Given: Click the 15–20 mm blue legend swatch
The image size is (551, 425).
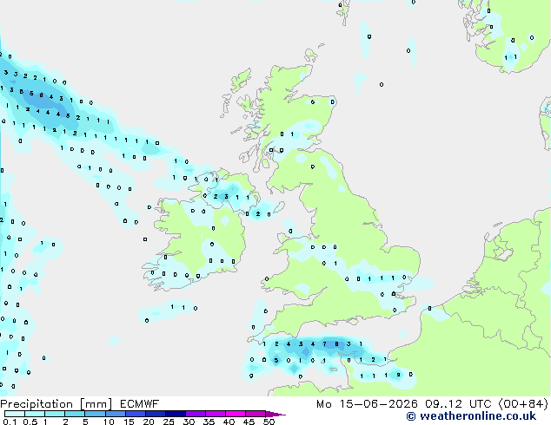Looking at the screenshot, I should tap(135, 414).
